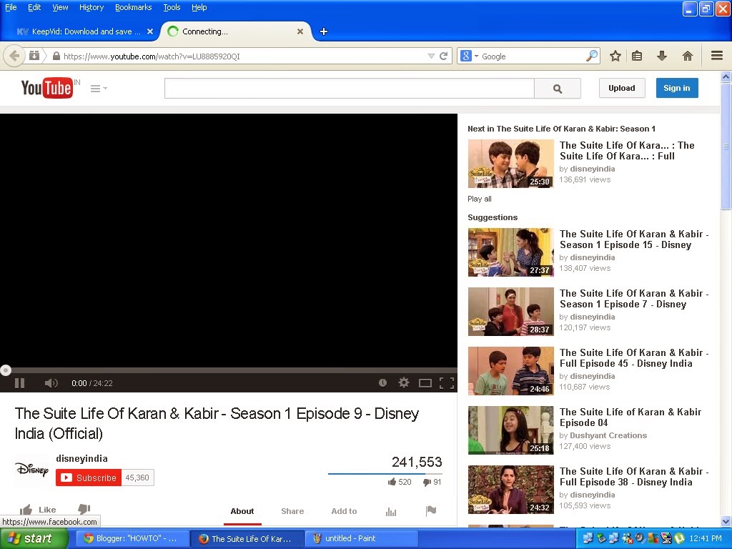Click the page scrollbar down arrow
Viewport: 732px width, 549px height.
[726, 521]
